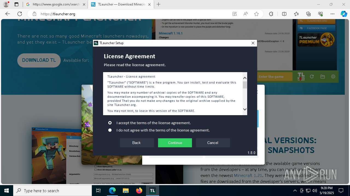Click the TL MODS icon in preview

301,76
